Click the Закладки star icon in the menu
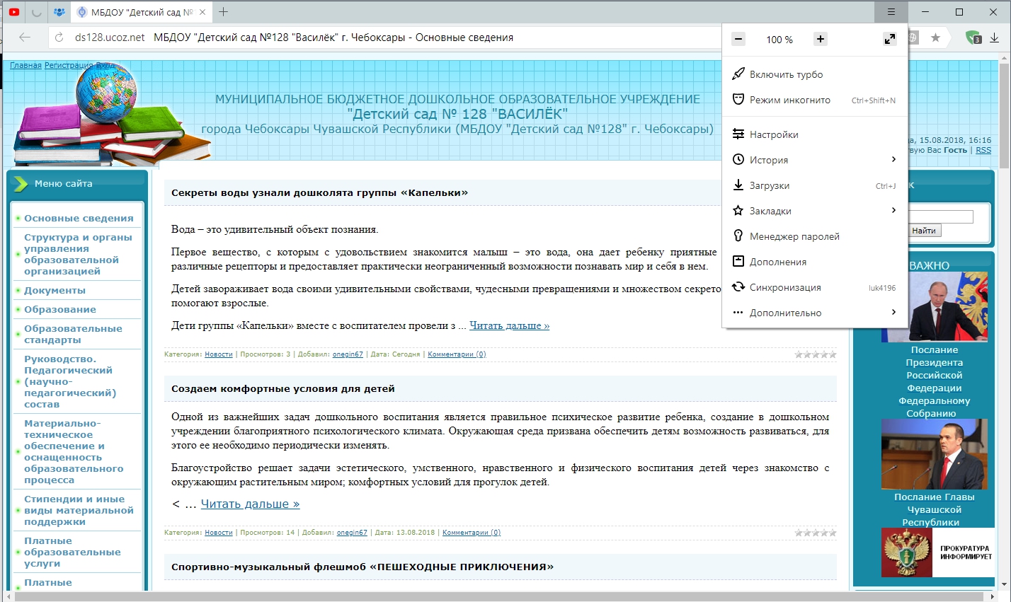Screen dimensions: 1011x602 pos(738,211)
